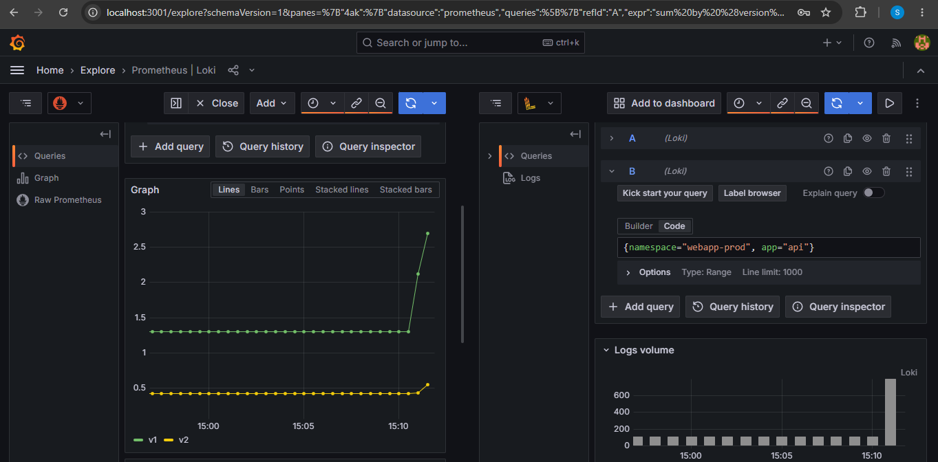Open the Prometheus data source picker
Viewport: 938px width, 462px height.
click(x=70, y=103)
